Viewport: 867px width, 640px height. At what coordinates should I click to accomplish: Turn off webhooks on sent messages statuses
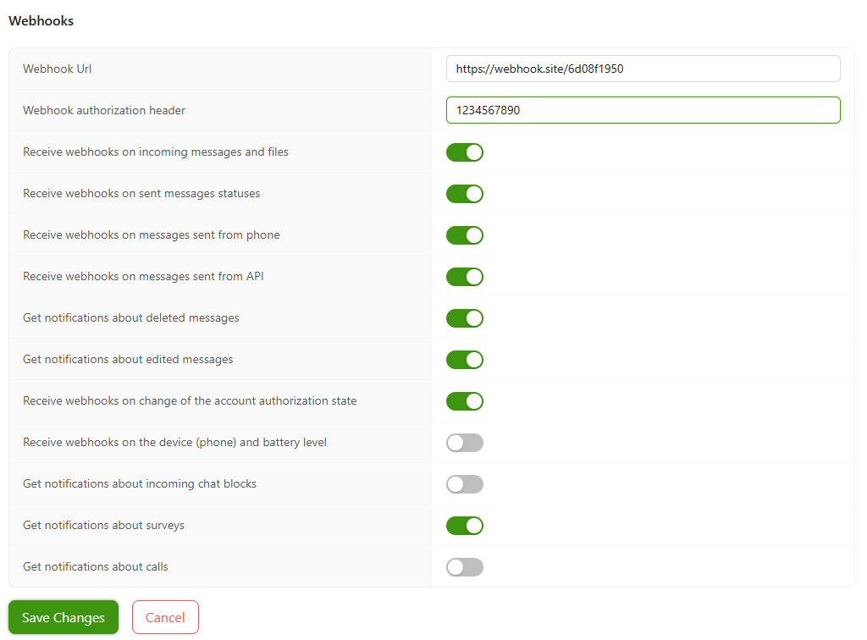464,194
